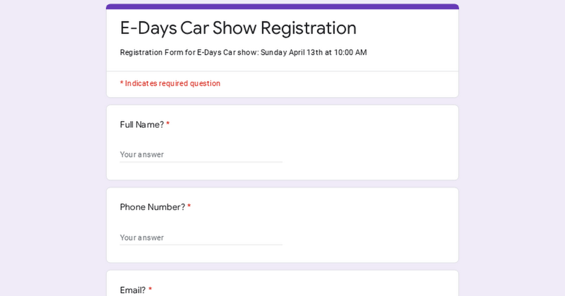The width and height of the screenshot is (565, 296).
Task: Click the red asterisk beside Email
Action: 150,290
